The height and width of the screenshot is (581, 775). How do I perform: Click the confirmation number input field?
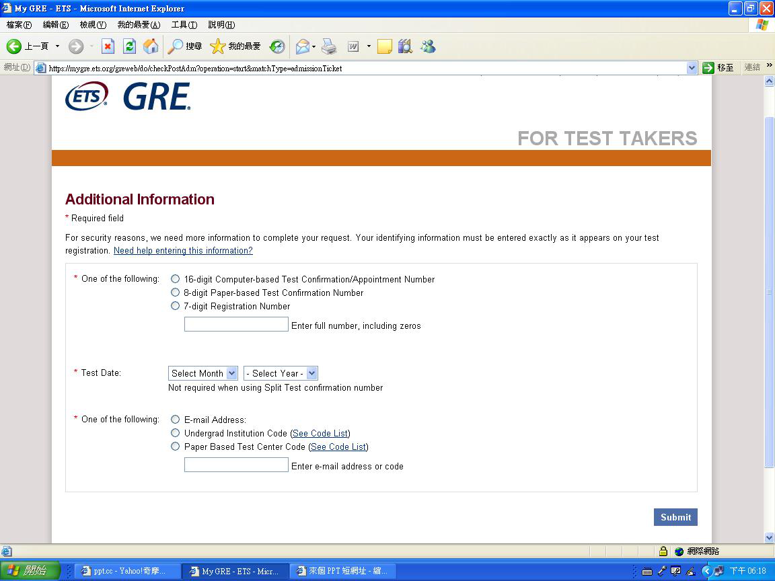click(x=236, y=324)
